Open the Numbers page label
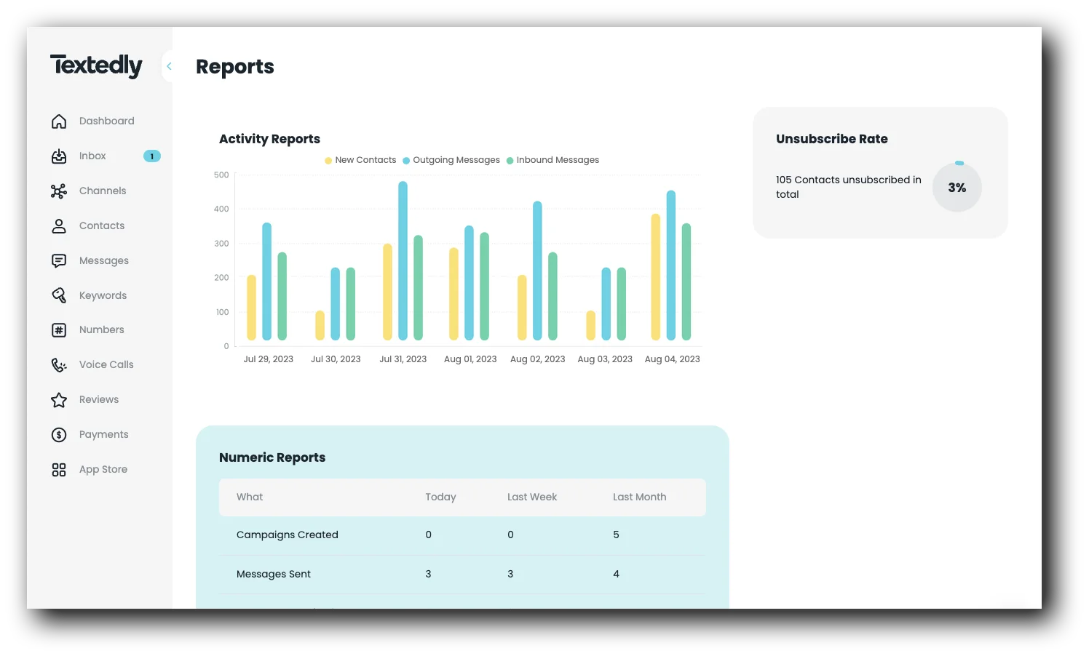Image resolution: width=1089 pixels, height=656 pixels. pyautogui.click(x=102, y=329)
